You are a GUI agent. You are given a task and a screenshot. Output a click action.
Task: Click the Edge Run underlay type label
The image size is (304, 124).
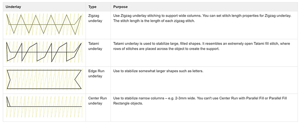96,74
